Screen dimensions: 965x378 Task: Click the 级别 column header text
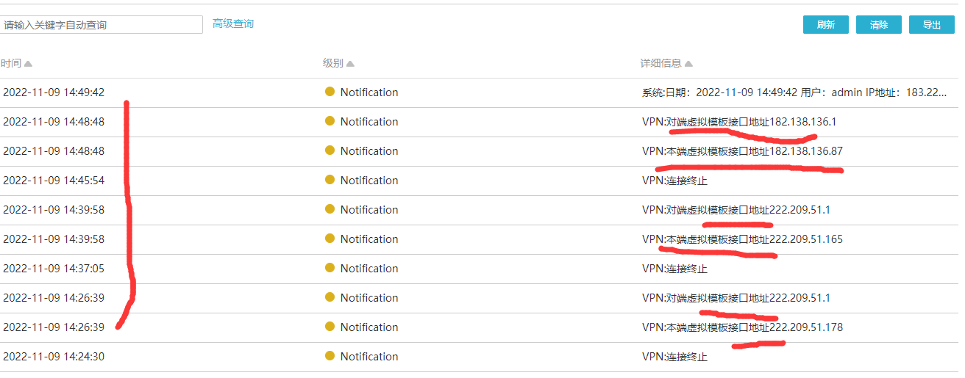pyautogui.click(x=332, y=64)
